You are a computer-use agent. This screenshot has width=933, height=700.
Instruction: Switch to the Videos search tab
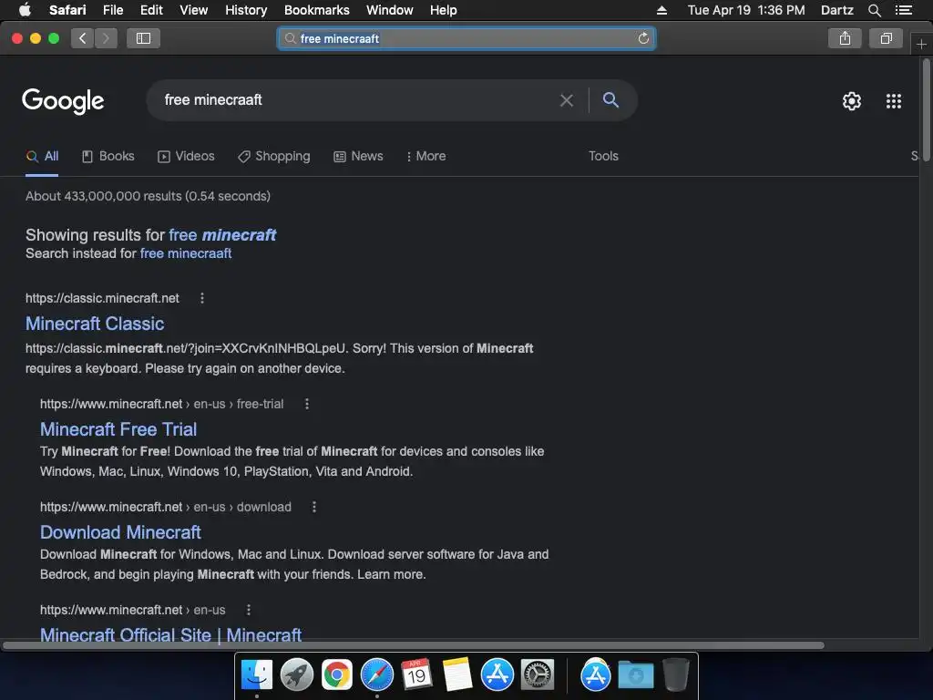point(186,157)
